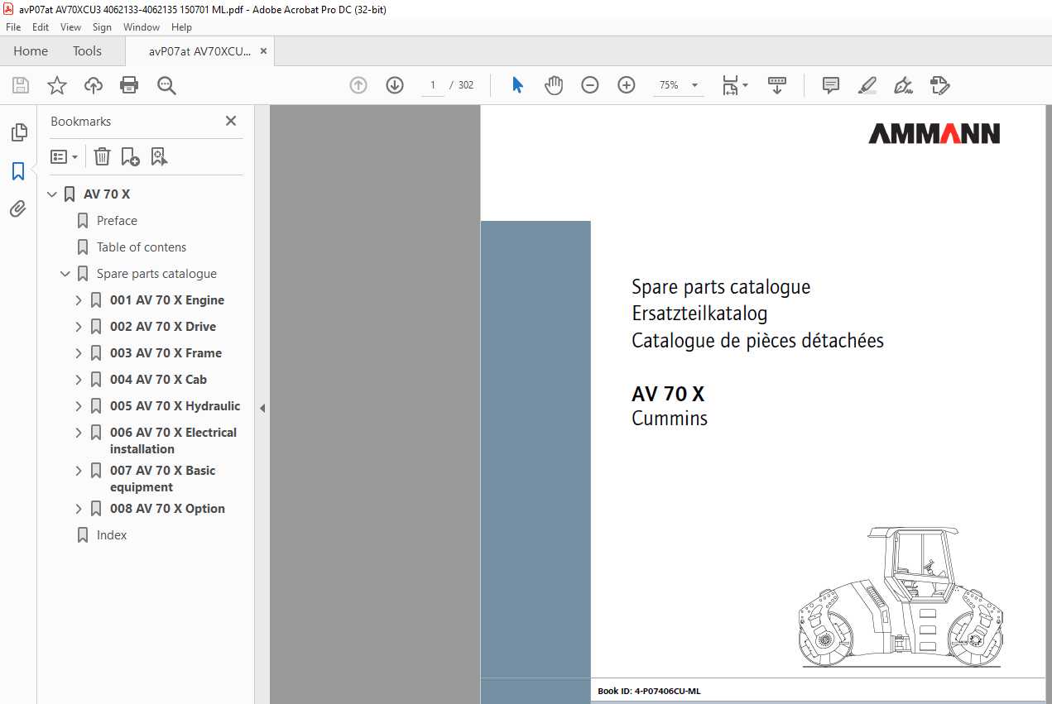
Task: Open the Table of contens bookmark
Action: click(142, 247)
